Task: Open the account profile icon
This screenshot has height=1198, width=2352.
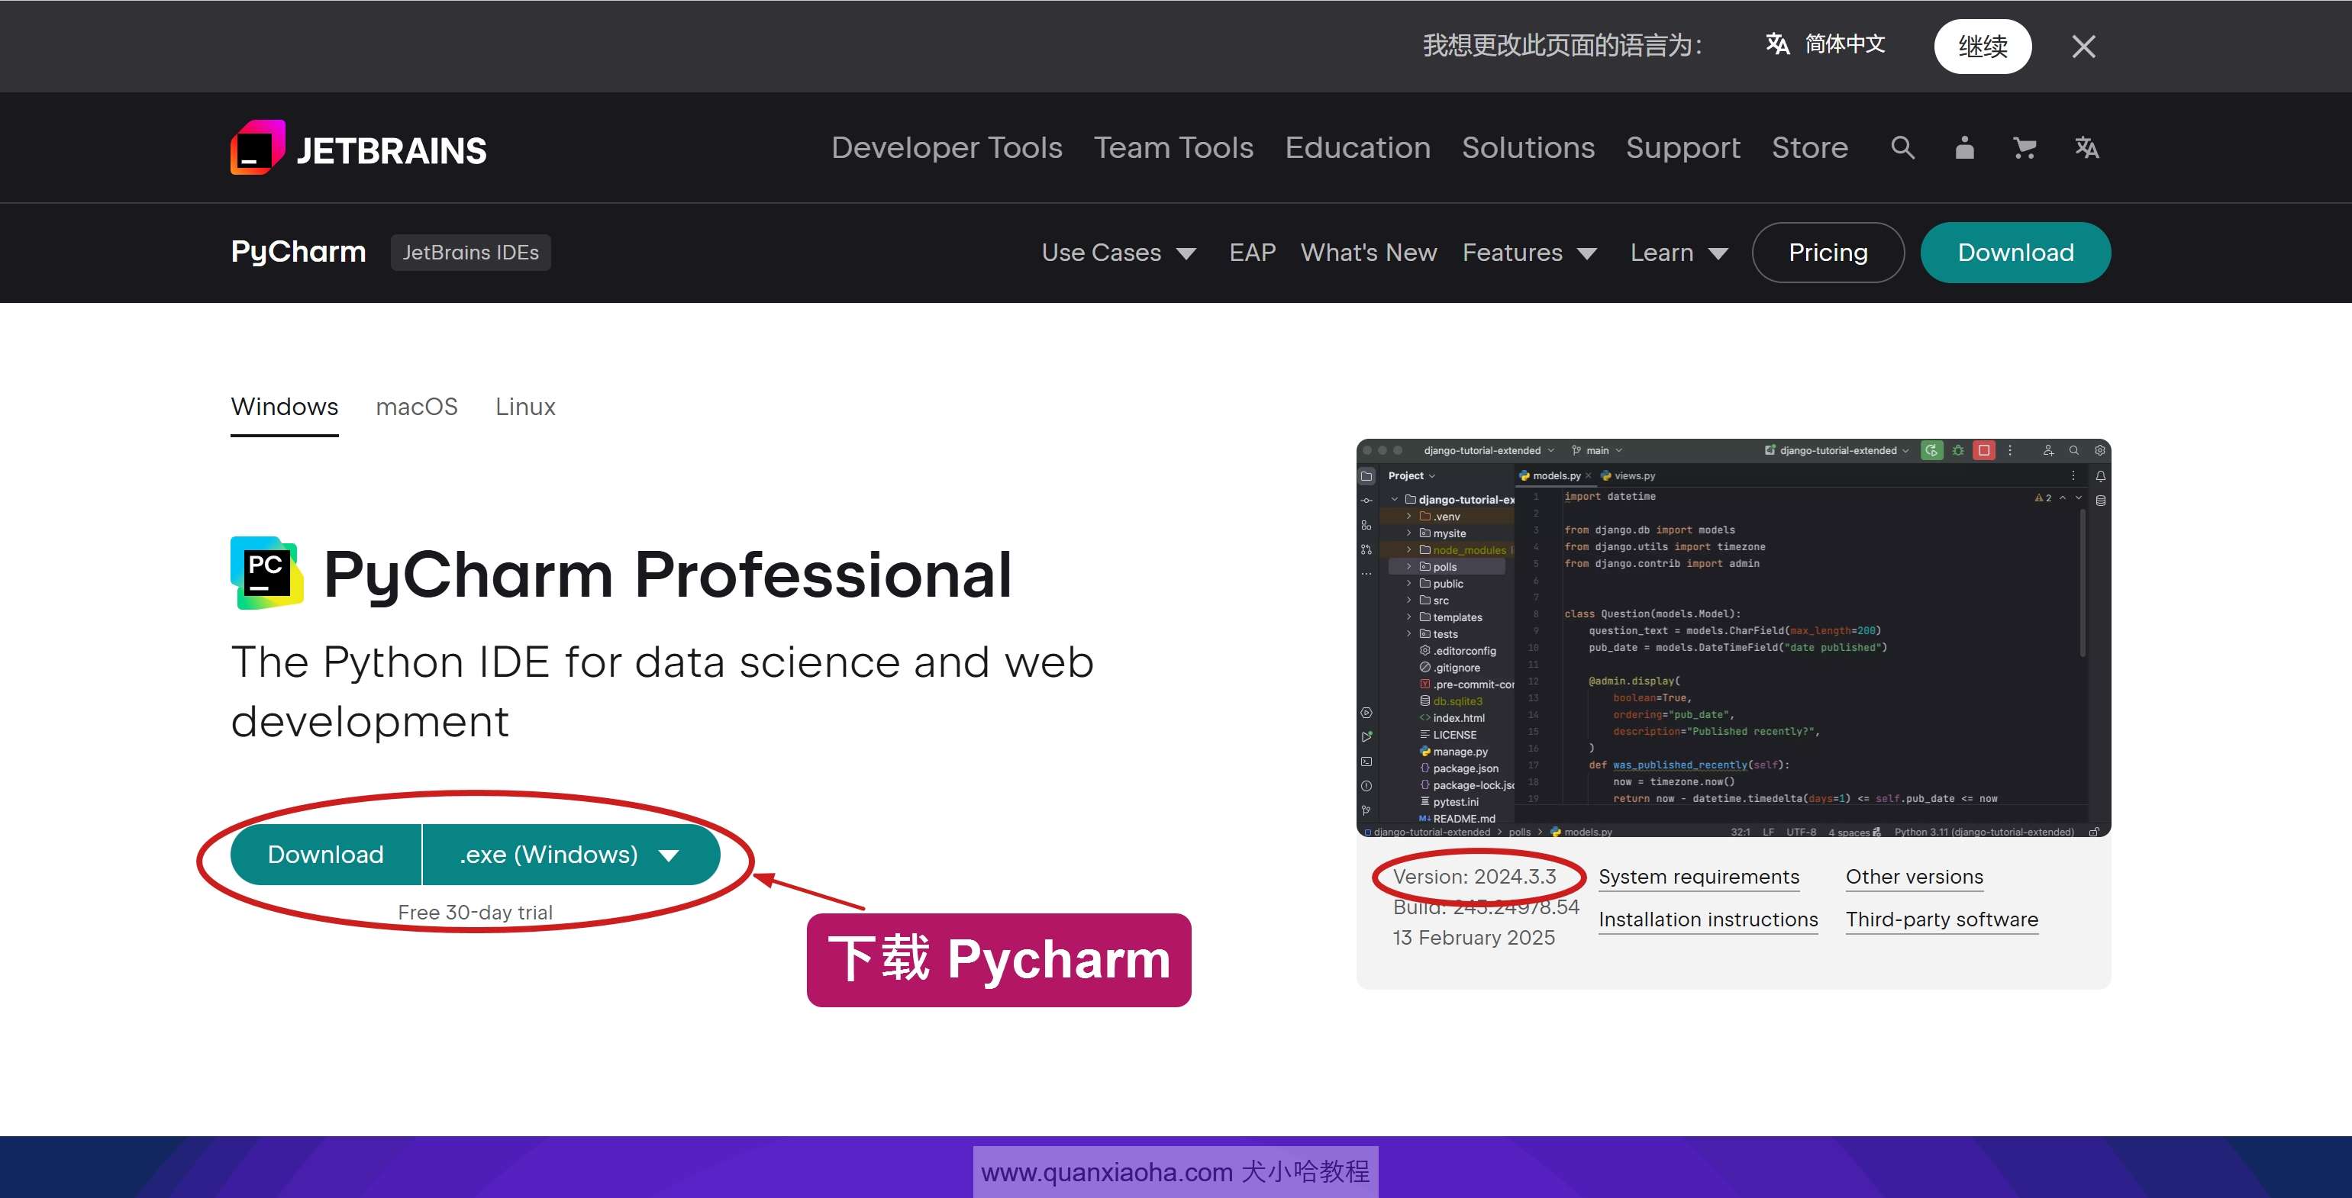Action: [1965, 147]
